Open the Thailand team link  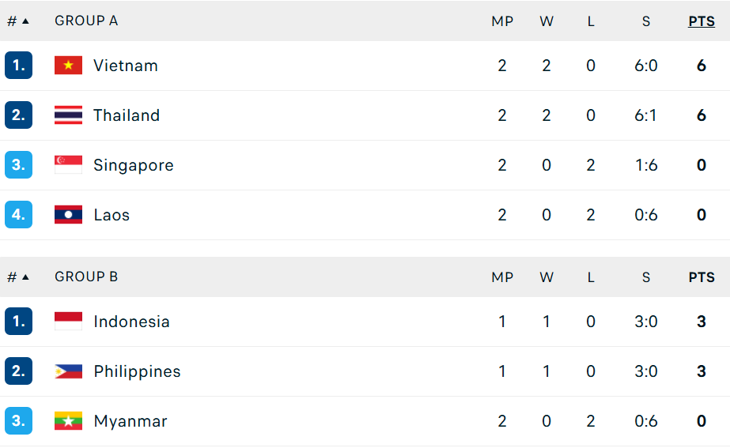[127, 115]
